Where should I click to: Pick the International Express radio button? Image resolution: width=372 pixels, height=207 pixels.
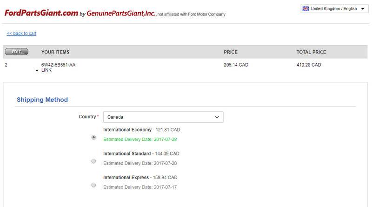coord(93,185)
